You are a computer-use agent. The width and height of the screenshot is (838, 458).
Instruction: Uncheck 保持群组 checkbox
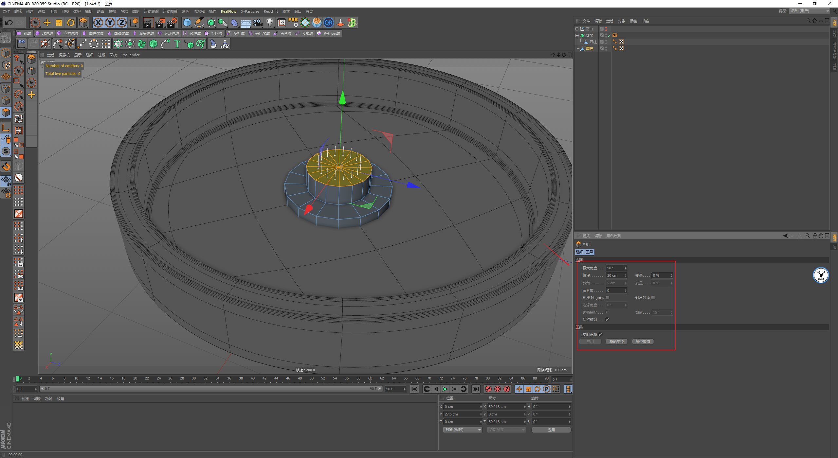pyautogui.click(x=608, y=320)
